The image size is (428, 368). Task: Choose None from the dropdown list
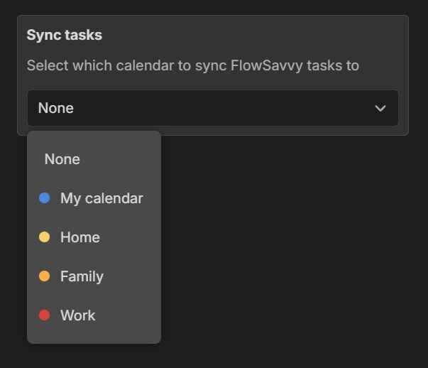(x=94, y=159)
